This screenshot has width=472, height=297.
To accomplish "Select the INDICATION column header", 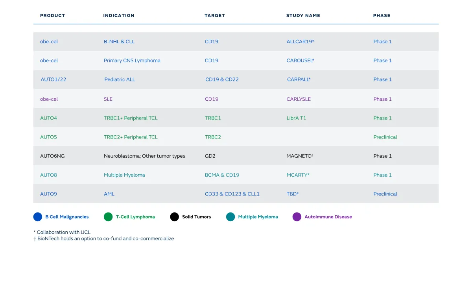I will pyautogui.click(x=119, y=16).
